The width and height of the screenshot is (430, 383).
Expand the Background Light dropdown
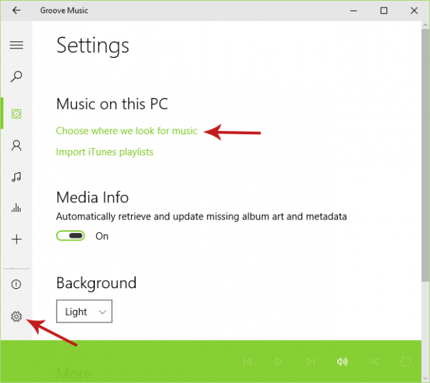click(x=84, y=311)
